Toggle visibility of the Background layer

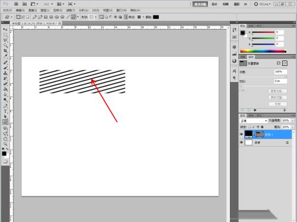(x=241, y=142)
